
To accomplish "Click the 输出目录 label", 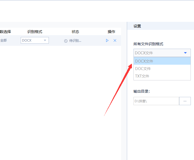I will (142, 91).
